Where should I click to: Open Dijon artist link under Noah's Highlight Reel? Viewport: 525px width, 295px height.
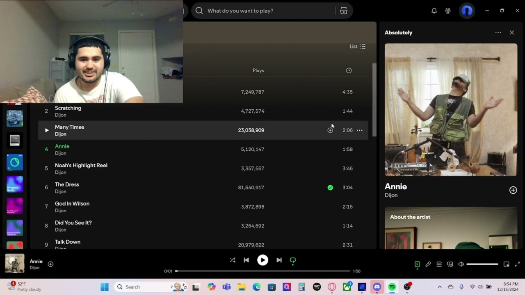61,172
